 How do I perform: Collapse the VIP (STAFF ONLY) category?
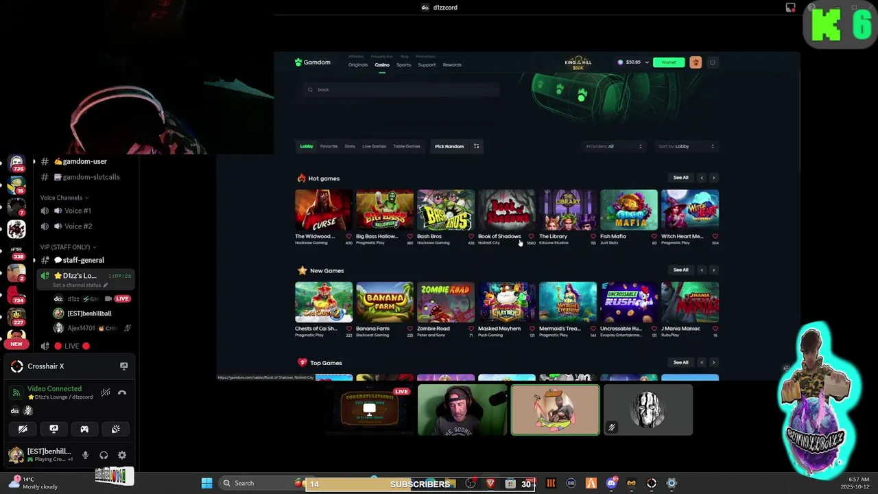click(x=68, y=247)
